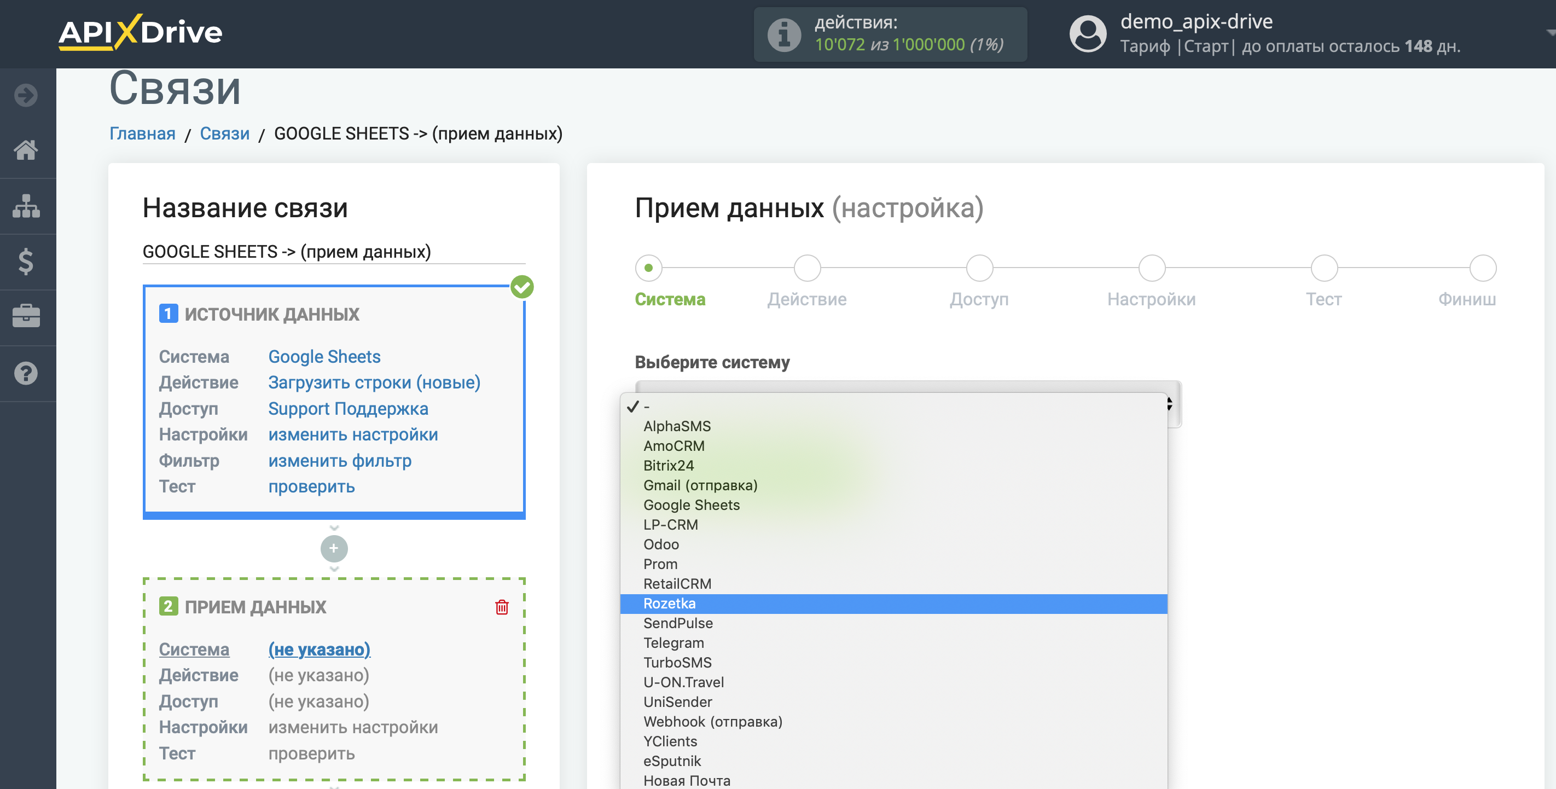Choose Gmail (отправка) from the list
This screenshot has width=1556, height=789.
tap(893, 486)
